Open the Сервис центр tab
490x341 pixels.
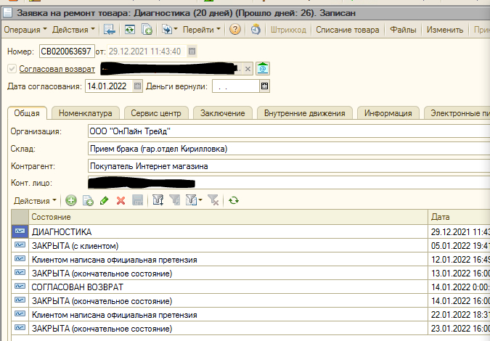[x=157, y=113]
